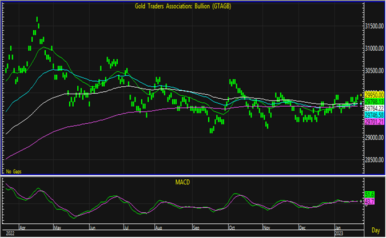Click the green 51.6 MACD value
This screenshot has width=386, height=238.
click(369, 195)
